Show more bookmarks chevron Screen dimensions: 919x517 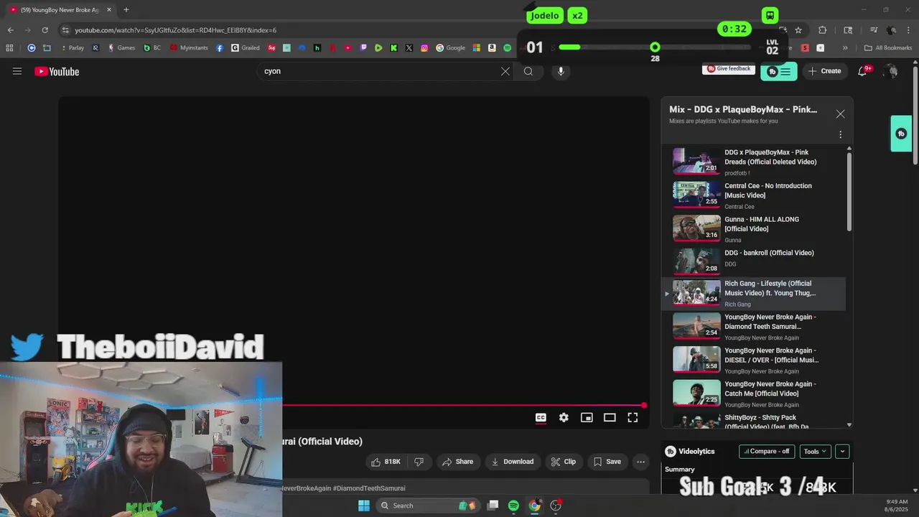pyautogui.click(x=845, y=48)
